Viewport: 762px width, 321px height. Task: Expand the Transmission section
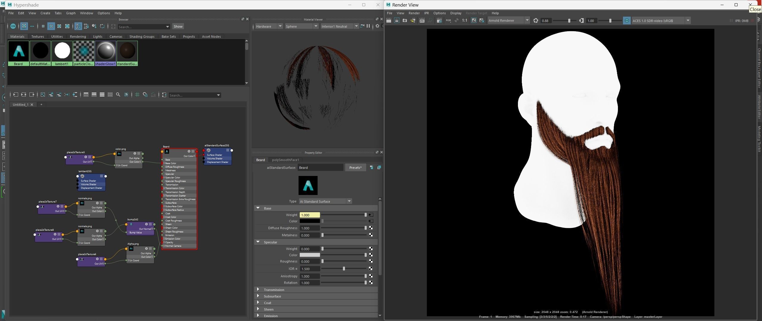(x=258, y=289)
